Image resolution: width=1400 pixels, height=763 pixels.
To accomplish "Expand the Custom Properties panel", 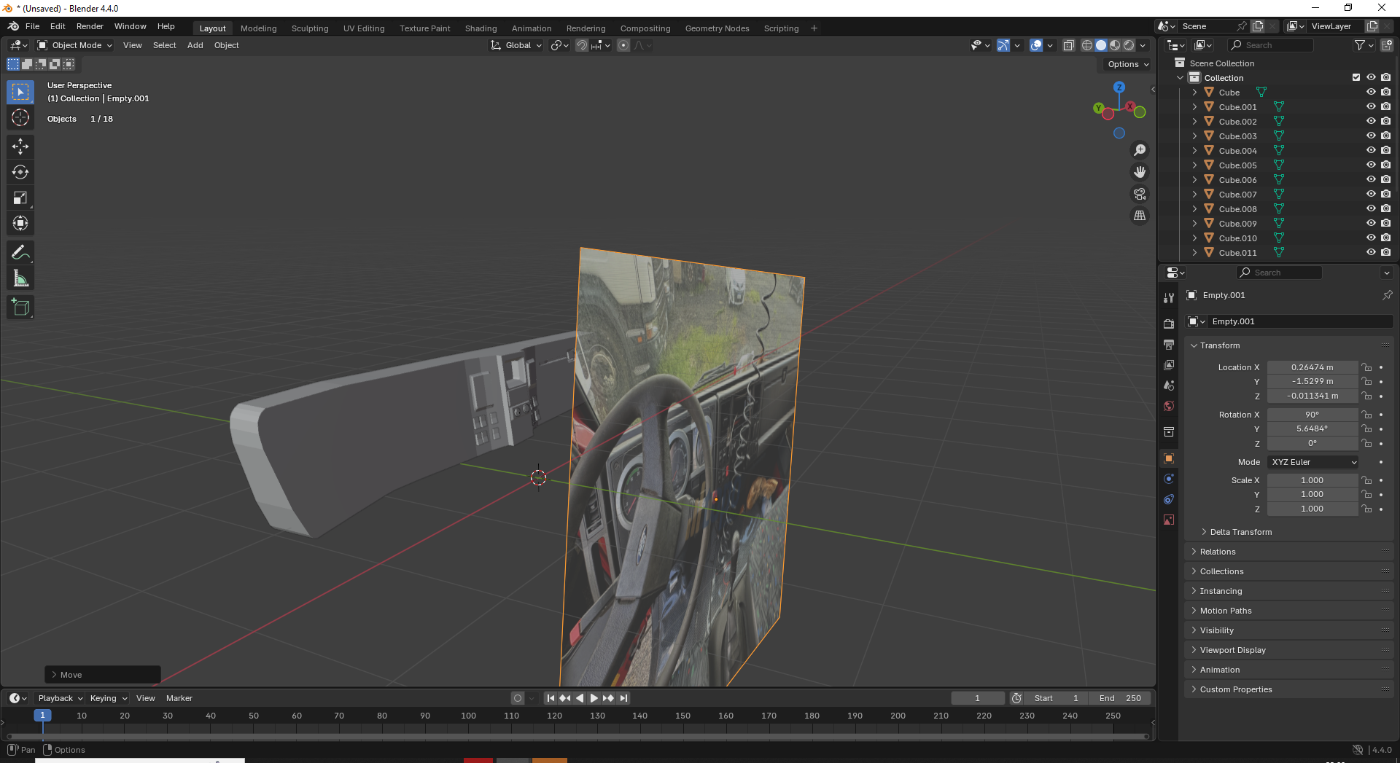I will click(1235, 689).
